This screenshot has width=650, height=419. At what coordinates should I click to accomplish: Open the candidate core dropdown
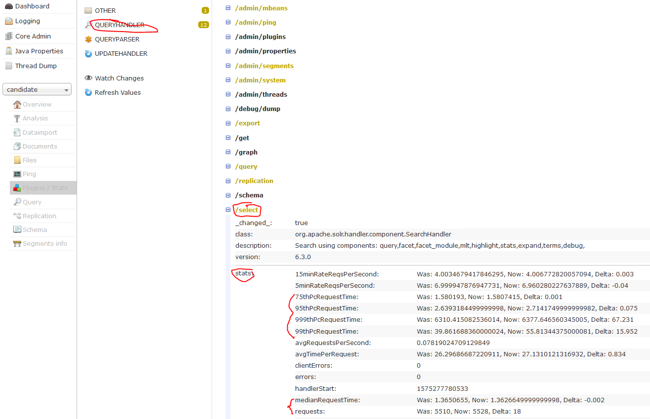pos(37,89)
